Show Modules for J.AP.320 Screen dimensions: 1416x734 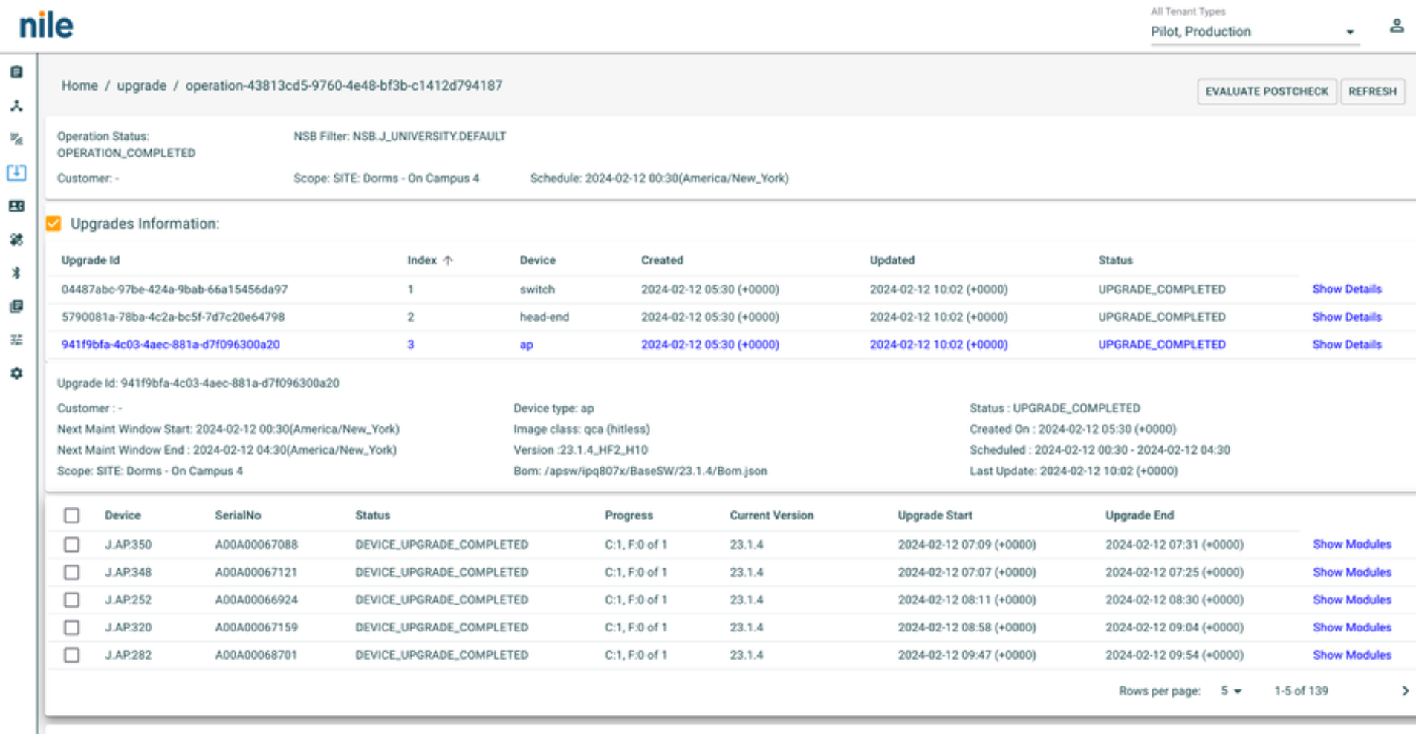(1352, 627)
